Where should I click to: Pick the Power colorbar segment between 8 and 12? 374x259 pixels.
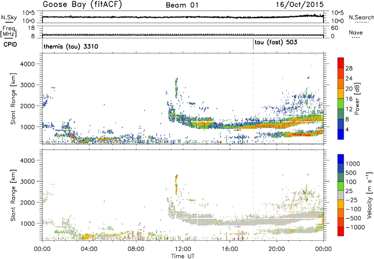coord(341,114)
